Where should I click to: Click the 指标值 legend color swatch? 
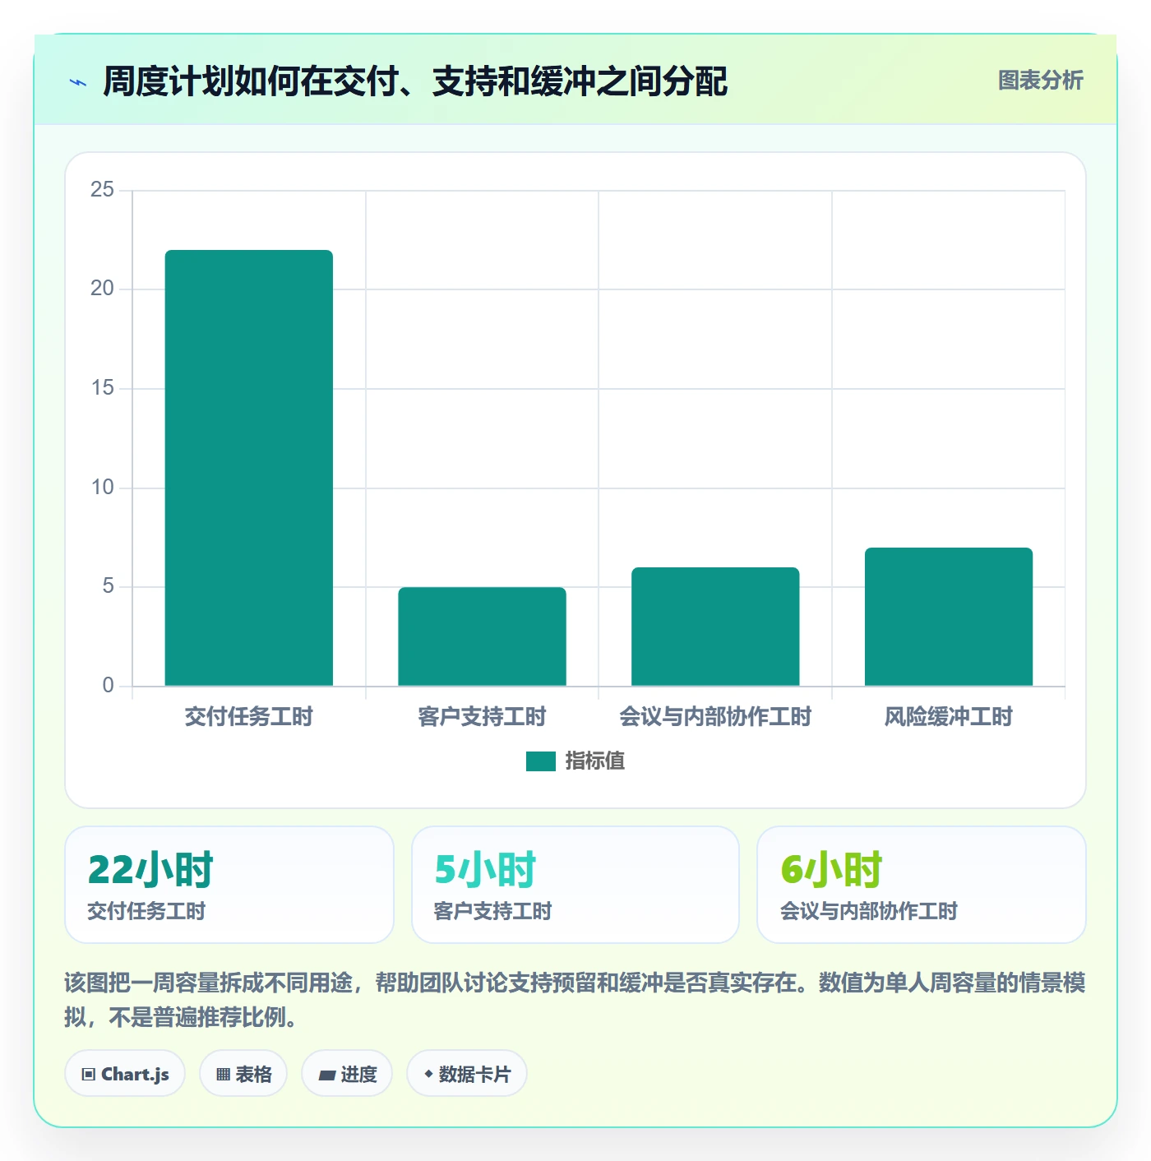(x=541, y=761)
